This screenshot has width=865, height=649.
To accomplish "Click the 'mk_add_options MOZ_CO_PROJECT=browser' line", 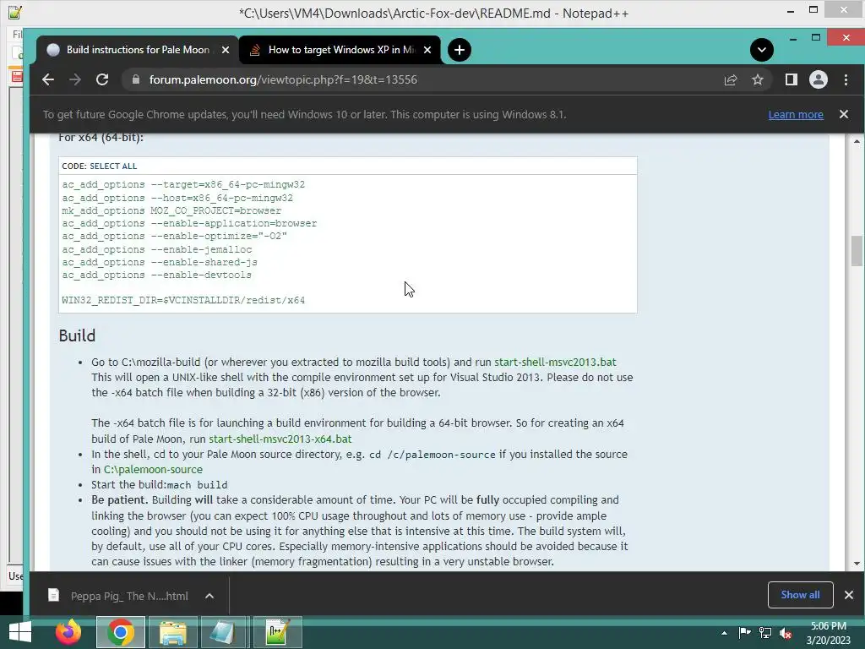I will [x=171, y=210].
